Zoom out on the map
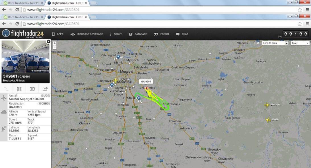 click(x=55, y=47)
